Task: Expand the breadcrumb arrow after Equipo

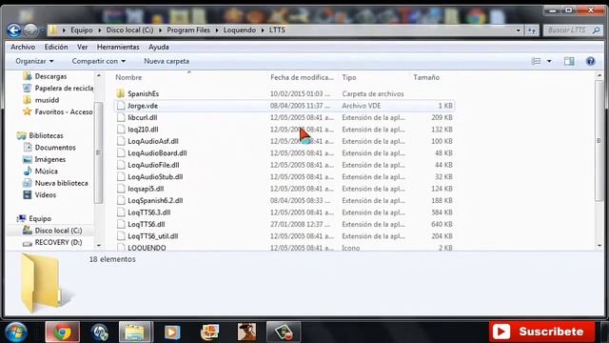Action: pos(99,30)
